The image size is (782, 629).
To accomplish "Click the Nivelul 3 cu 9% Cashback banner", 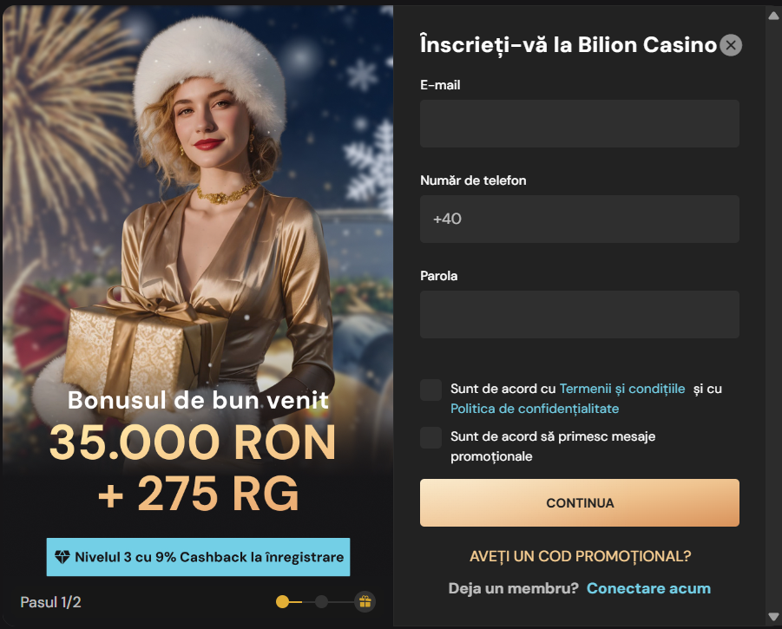I will 198,557.
